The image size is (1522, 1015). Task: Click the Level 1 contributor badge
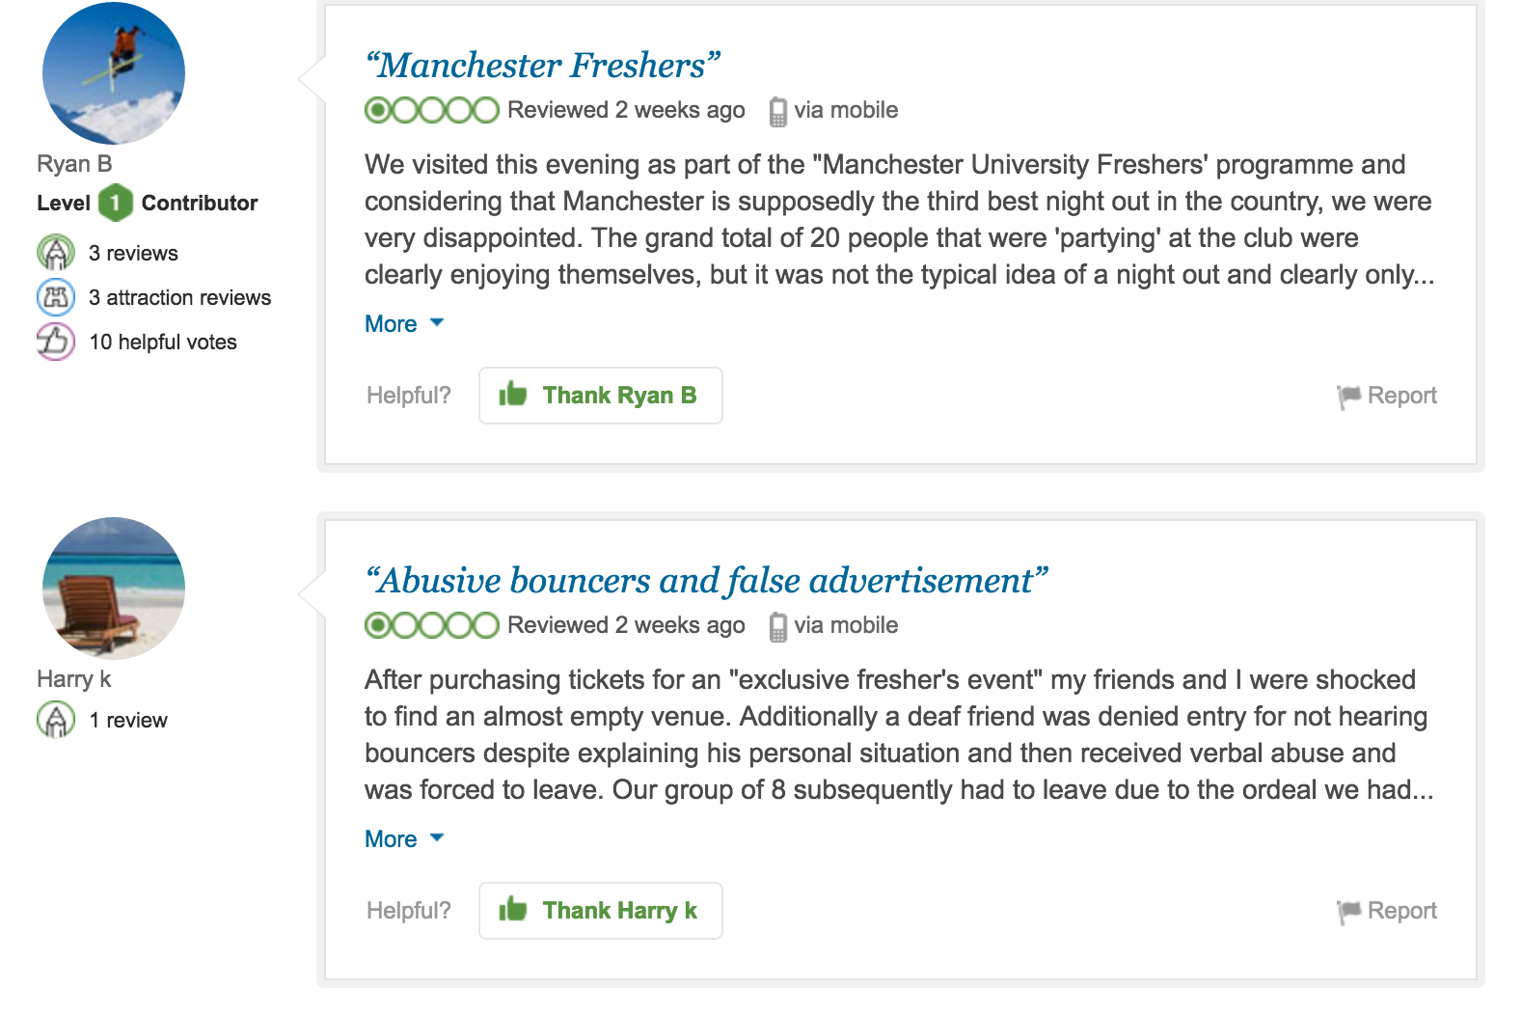pos(116,203)
